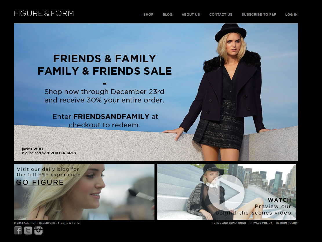This screenshot has height=242, width=322.
Task: Open the Log In link
Action: [x=291, y=14]
